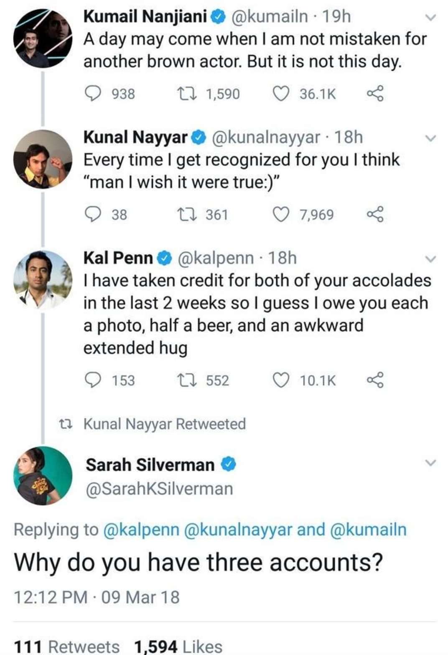
Task: Open dropdown arrow on Kunal Nayyar's tweet
Action: click(x=430, y=138)
